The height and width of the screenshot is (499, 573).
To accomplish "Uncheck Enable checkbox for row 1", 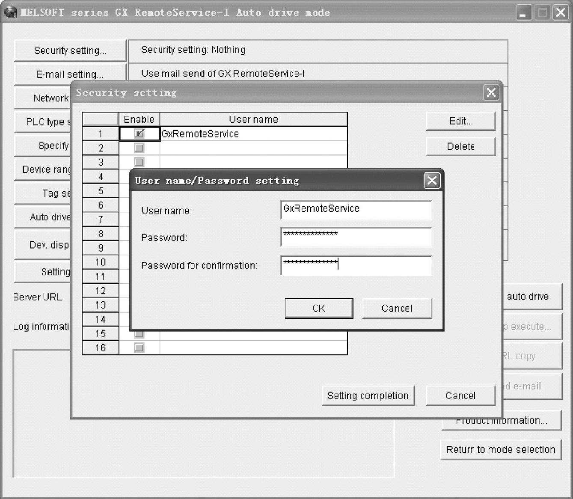I will tap(139, 134).
